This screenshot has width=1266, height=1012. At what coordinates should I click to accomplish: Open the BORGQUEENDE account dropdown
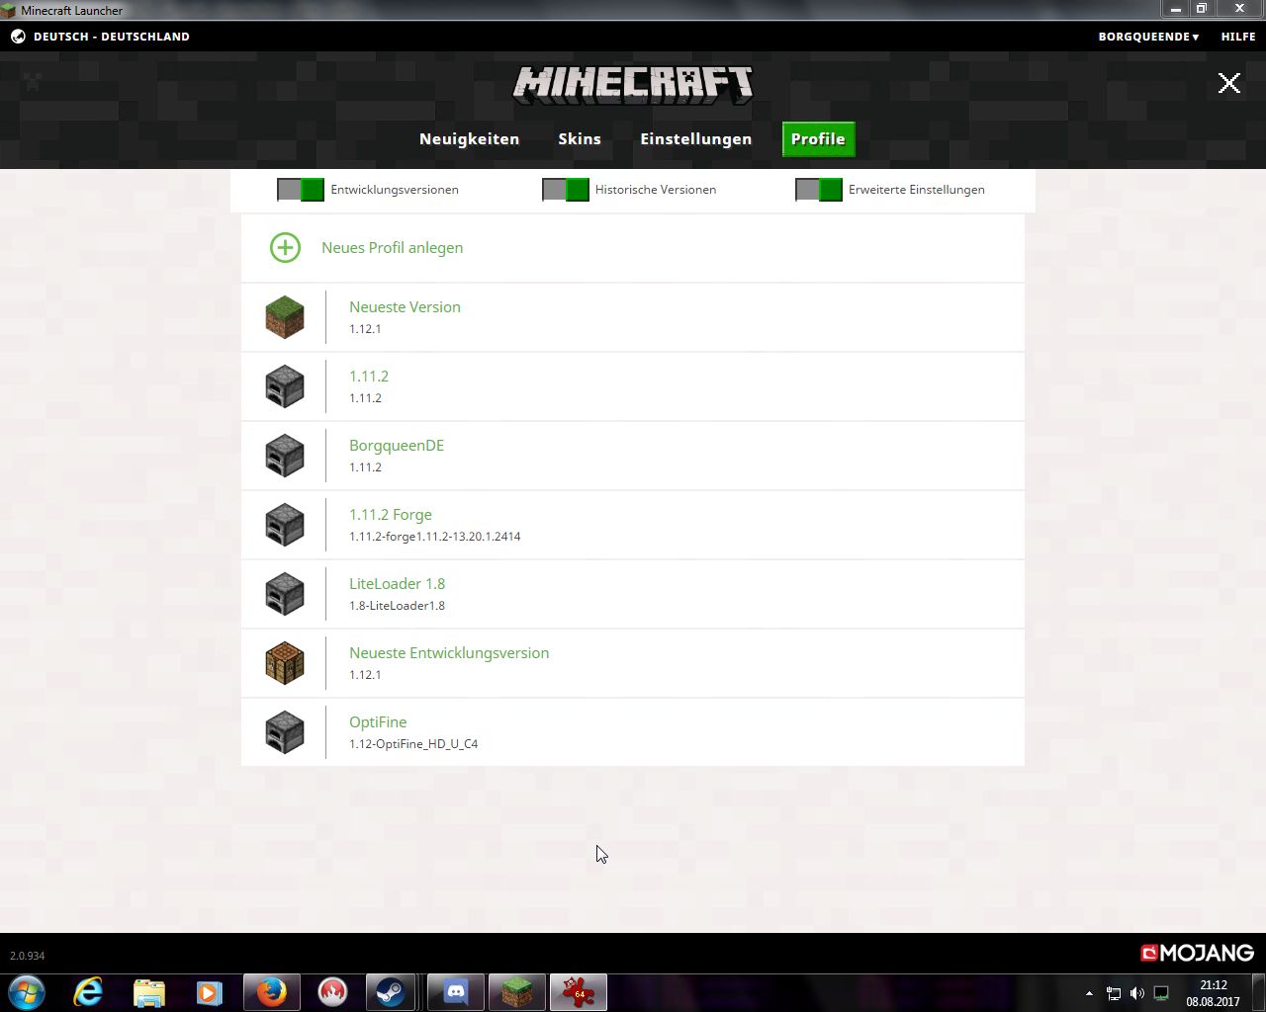coord(1147,37)
